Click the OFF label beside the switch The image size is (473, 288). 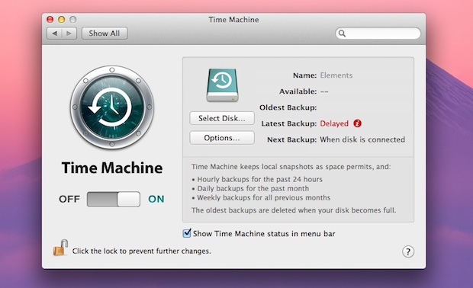[69, 199]
